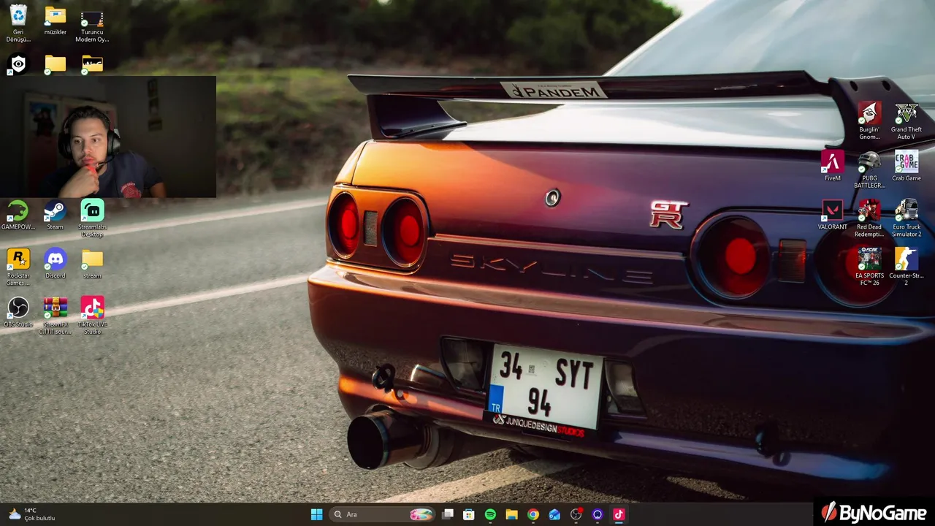Screen dimensions: 935x526
Task: Select the OBS Studio desktop icon
Action: coord(18,313)
